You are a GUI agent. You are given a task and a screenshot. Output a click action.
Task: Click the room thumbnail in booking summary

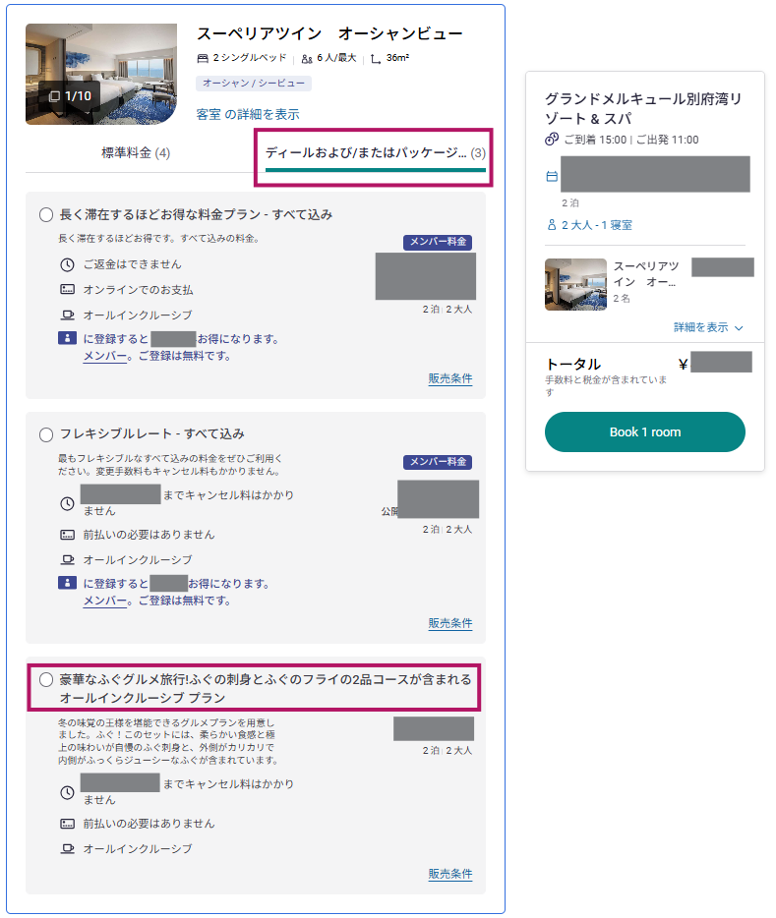tap(575, 284)
